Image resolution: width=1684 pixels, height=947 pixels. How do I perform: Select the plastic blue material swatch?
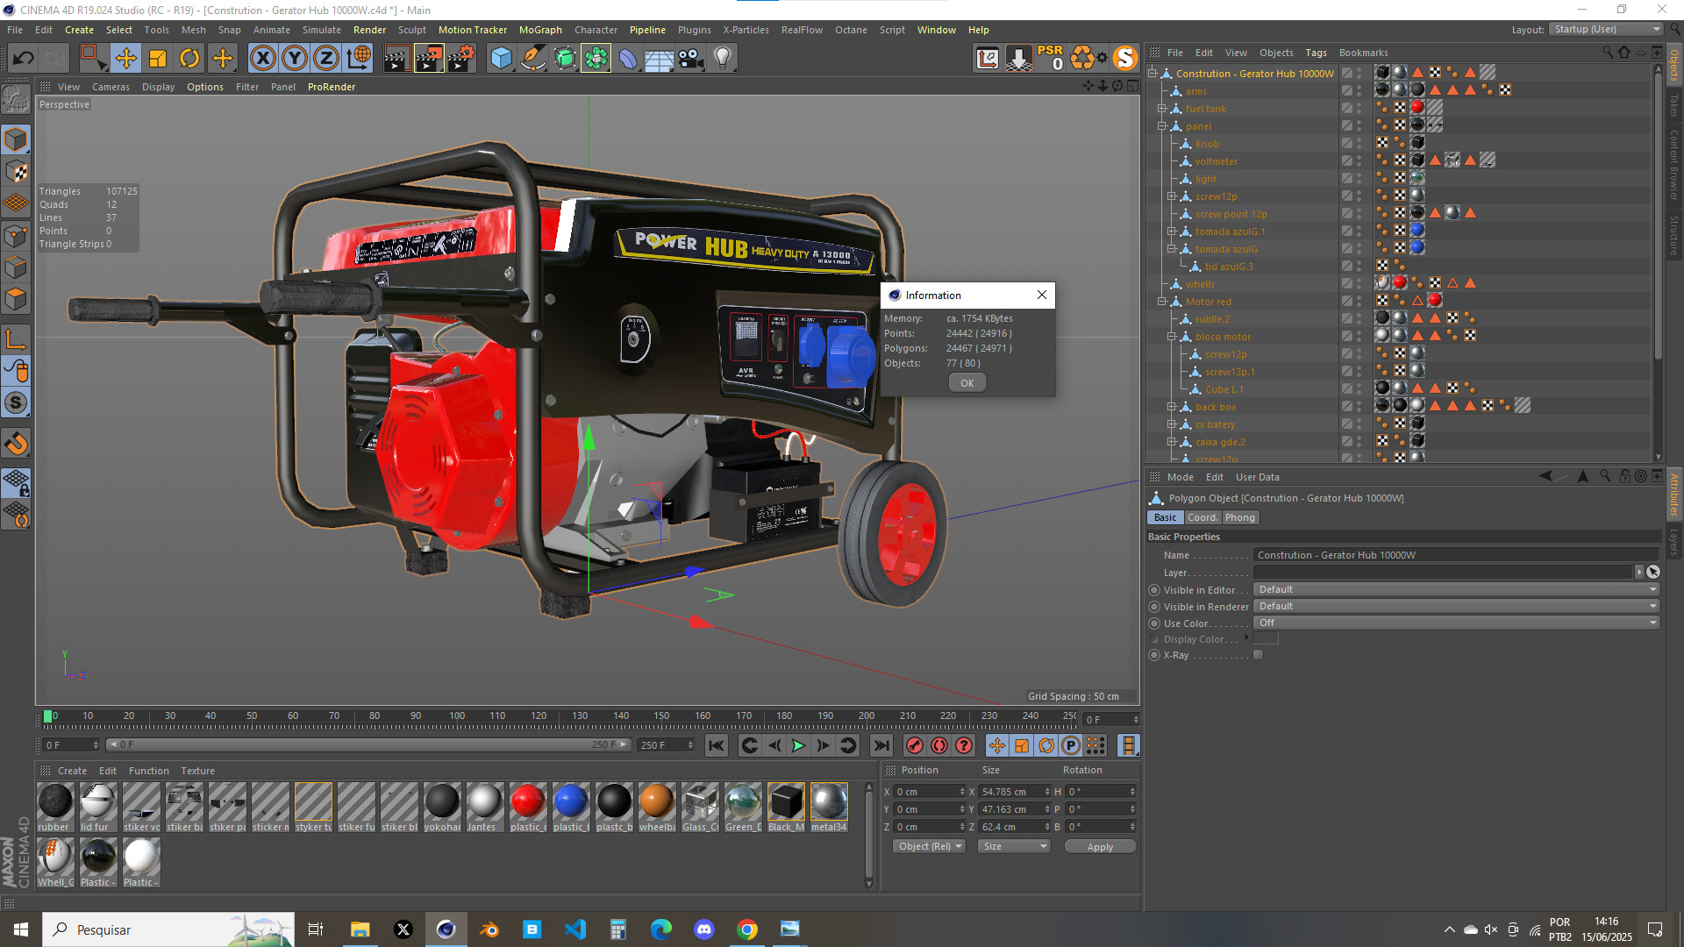coord(571,807)
